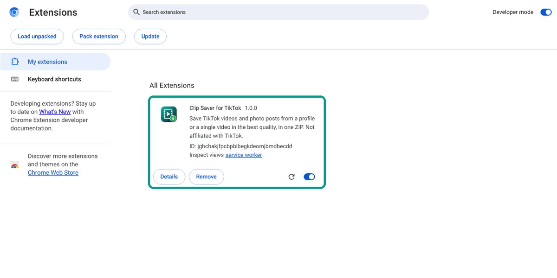Disable the Clip Saver for TikTok extension

point(309,177)
